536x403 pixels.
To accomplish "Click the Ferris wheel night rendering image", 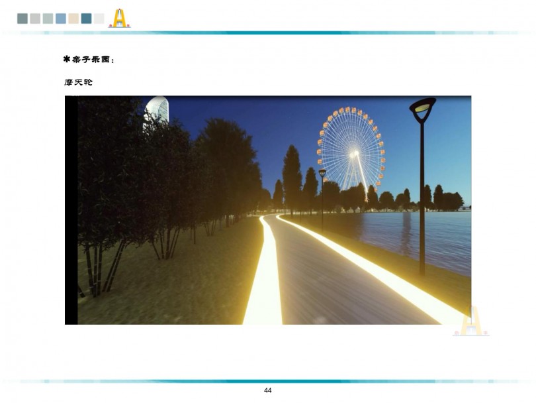I will tap(268, 210).
